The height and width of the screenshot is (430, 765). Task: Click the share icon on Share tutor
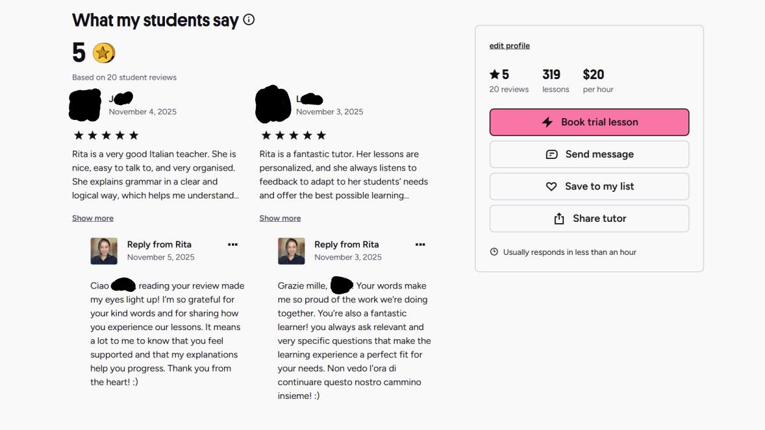[559, 219]
